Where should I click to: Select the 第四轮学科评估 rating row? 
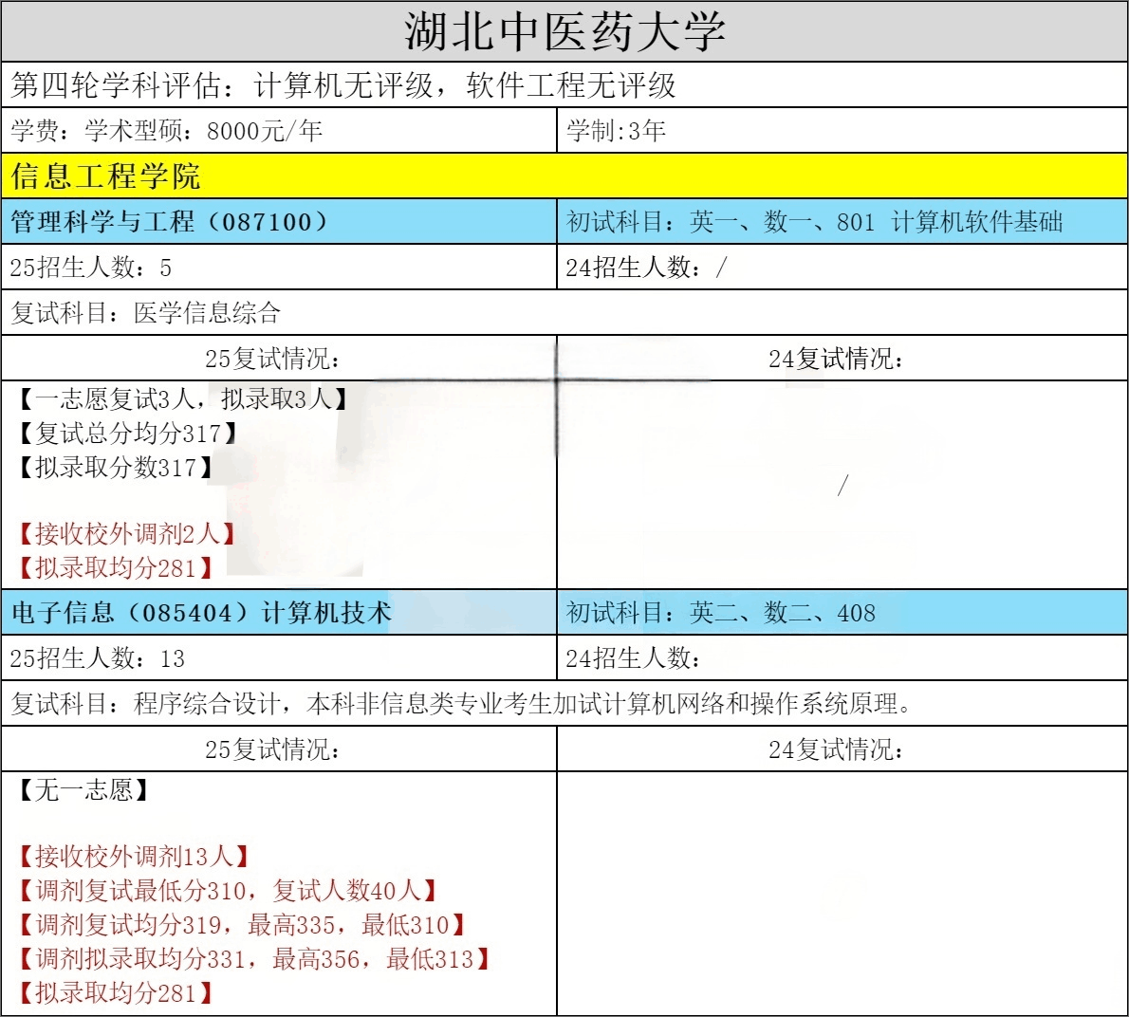[343, 85]
